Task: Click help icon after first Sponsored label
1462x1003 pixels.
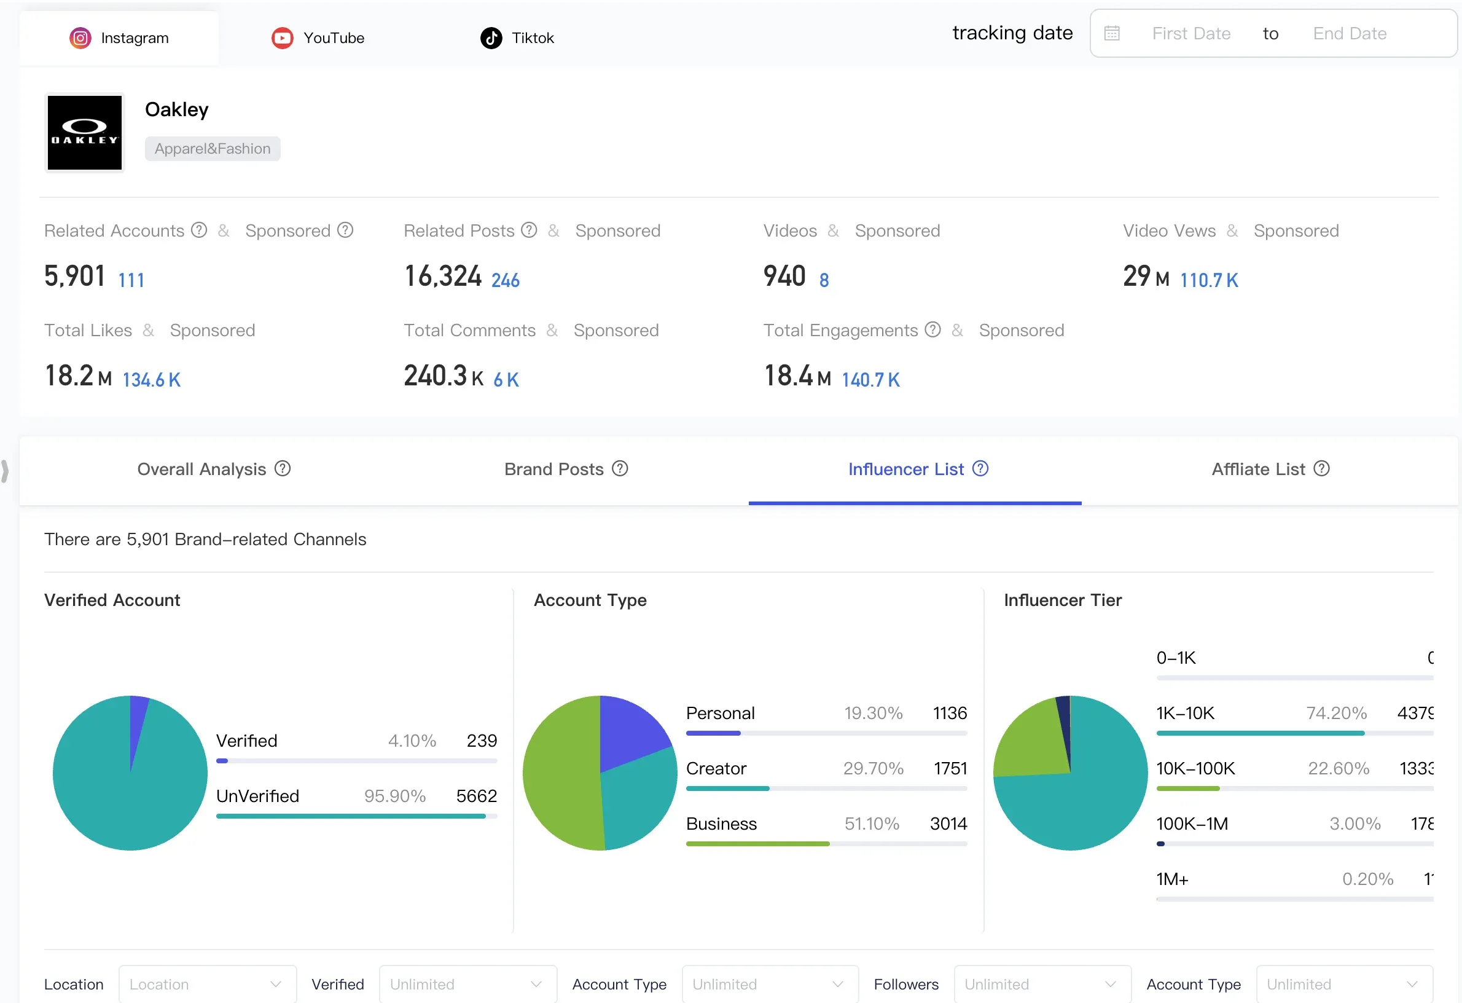Action: click(345, 230)
